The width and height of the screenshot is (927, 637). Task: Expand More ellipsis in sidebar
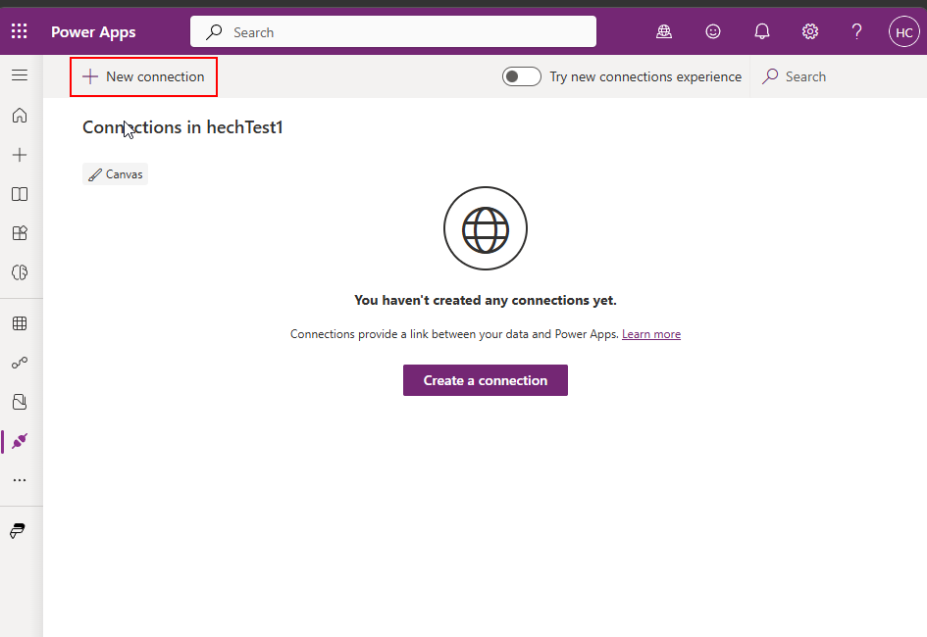click(20, 480)
